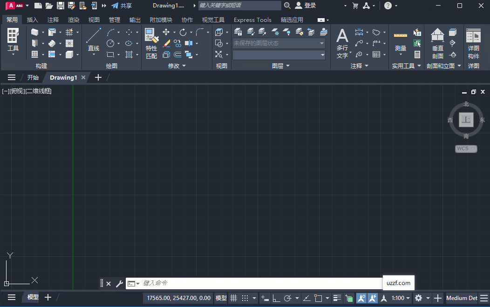
Task: Click the 模型 layout tab button
Action: point(33,297)
